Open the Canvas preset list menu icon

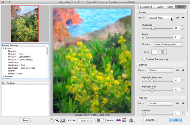click(178, 18)
